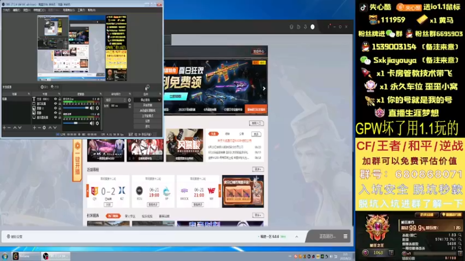Hide the display capture source eye icon
The width and height of the screenshot is (465, 261).
(55, 118)
